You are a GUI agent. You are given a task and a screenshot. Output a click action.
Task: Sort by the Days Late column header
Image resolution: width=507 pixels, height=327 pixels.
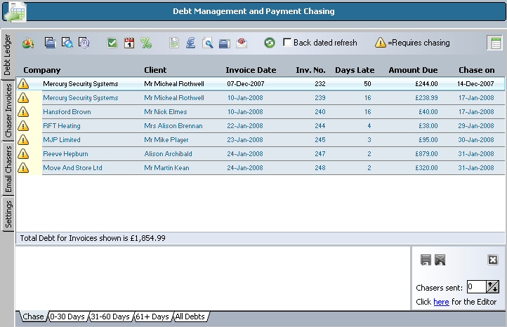pos(355,70)
